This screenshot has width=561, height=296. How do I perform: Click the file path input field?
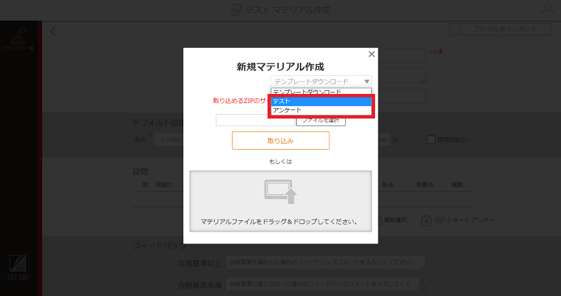pyautogui.click(x=255, y=120)
